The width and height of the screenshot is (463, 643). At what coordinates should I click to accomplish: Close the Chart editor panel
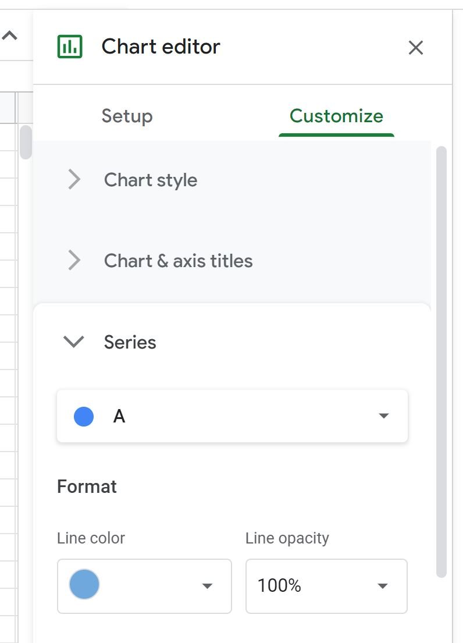(415, 48)
